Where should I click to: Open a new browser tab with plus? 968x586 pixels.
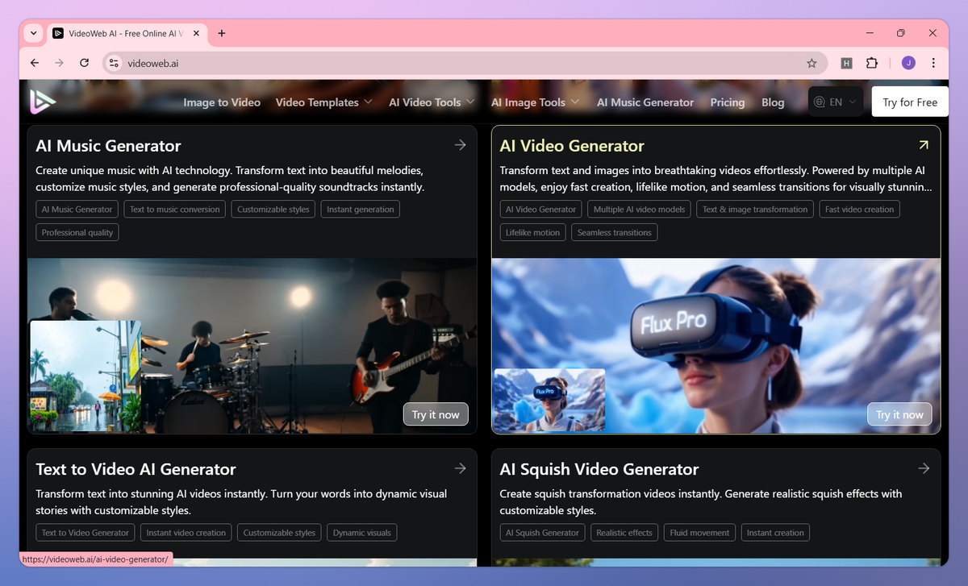pyautogui.click(x=222, y=33)
